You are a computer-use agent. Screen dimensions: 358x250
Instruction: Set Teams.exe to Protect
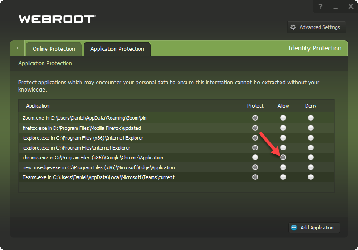[255, 177]
